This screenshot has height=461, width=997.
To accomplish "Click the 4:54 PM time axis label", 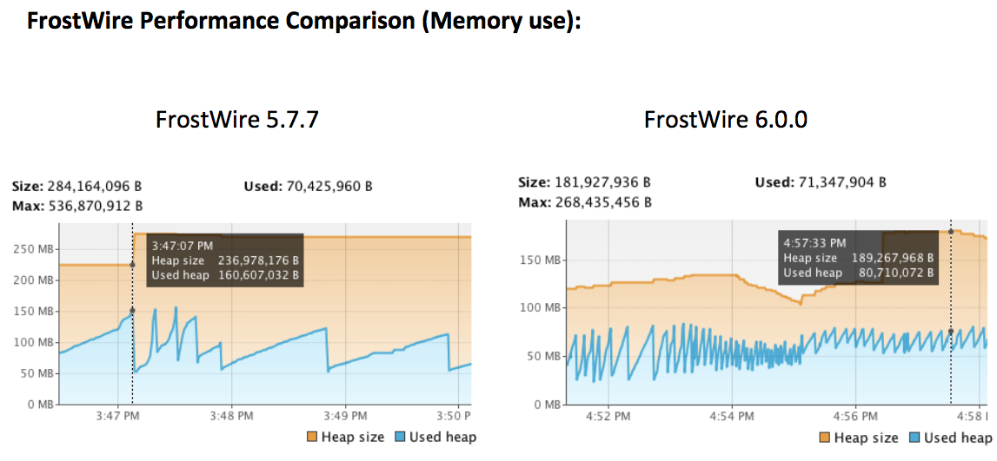I will [x=731, y=415].
